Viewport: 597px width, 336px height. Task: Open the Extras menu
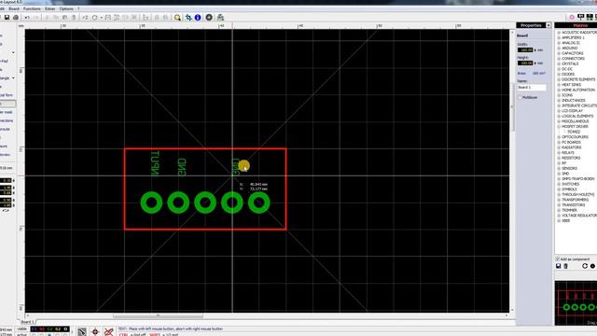[49, 8]
